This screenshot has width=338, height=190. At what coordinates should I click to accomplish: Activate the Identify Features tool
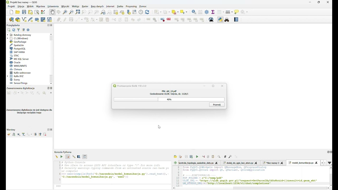click(x=194, y=12)
